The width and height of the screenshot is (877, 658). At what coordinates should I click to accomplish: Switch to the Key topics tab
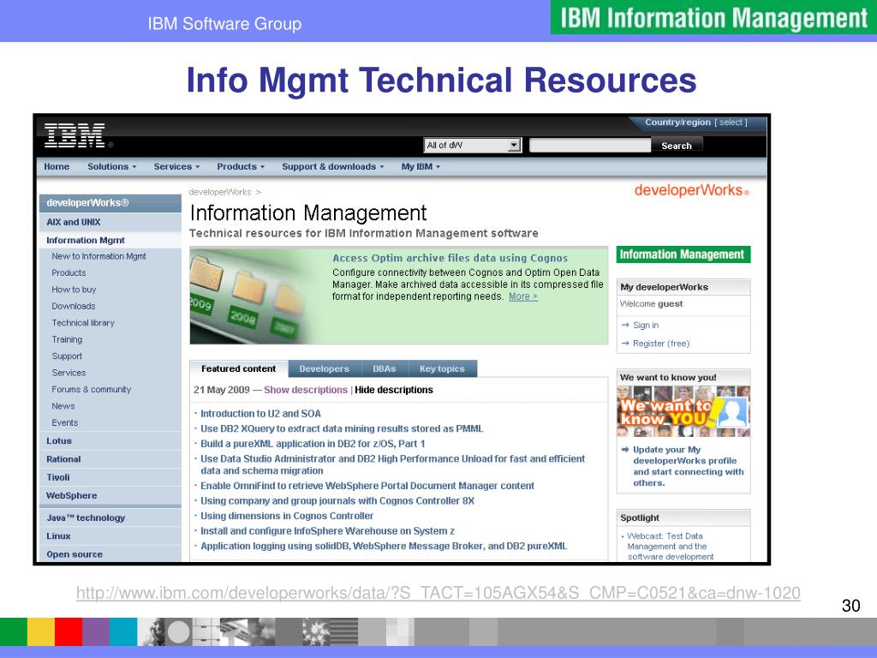(443, 368)
